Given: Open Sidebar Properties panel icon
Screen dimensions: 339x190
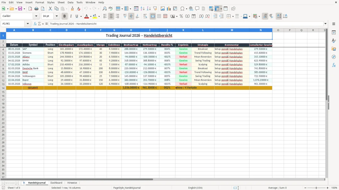Looking at the screenshot, I should [334, 33].
